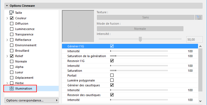Check the Lumière polygonale checkbox
Image resolution: width=207 pixels, height=105 pixels.
[x=112, y=80]
